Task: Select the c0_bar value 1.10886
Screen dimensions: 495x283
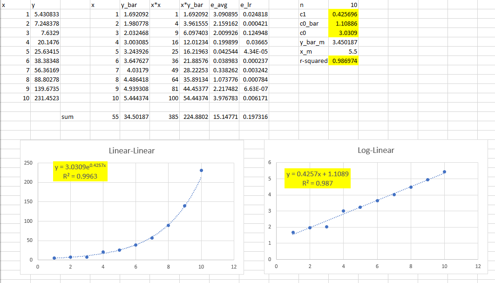Action: coord(344,24)
